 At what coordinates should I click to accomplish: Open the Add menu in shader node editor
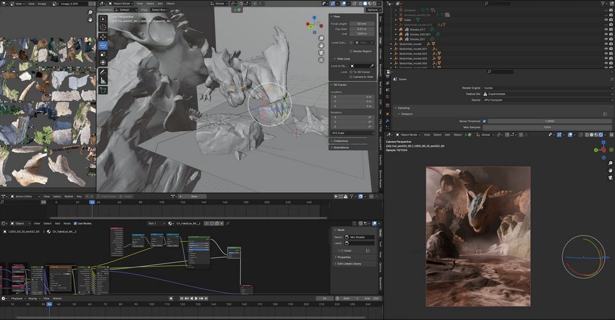pos(57,223)
